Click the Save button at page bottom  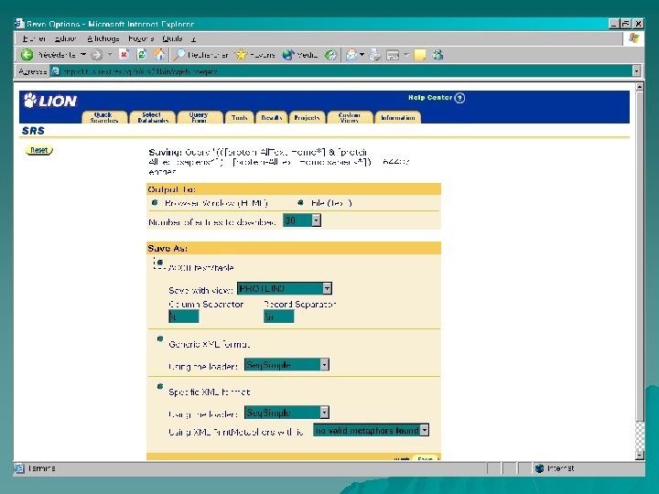(426, 458)
